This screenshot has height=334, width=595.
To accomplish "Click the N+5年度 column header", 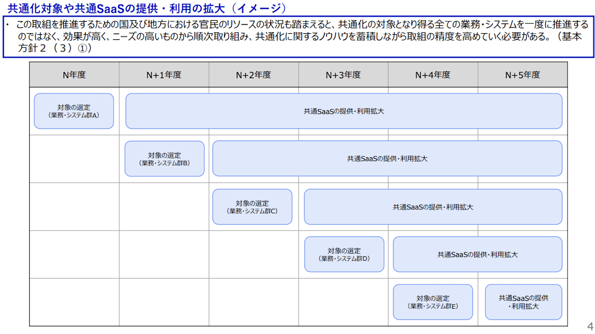I will [523, 75].
